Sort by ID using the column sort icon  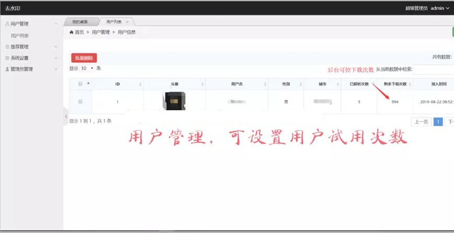[140, 84]
